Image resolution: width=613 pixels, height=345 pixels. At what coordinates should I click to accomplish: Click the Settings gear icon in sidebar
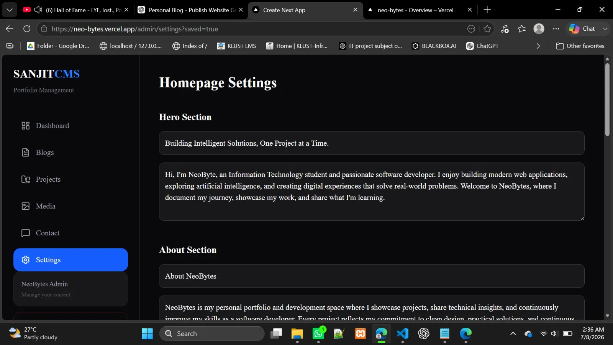pos(26,260)
